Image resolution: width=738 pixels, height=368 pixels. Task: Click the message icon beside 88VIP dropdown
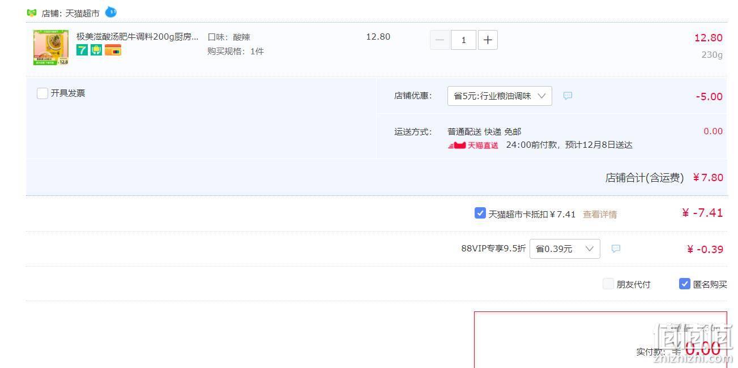click(616, 249)
